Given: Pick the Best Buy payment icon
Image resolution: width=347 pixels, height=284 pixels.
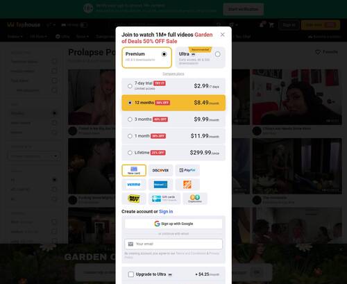Looking at the screenshot, I should coord(134,199).
